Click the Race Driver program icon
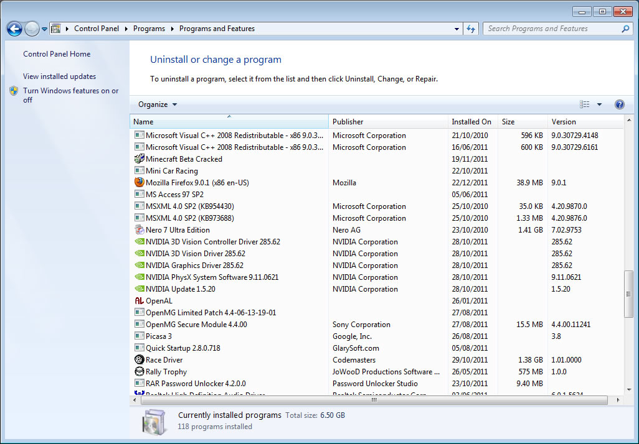 click(x=138, y=359)
